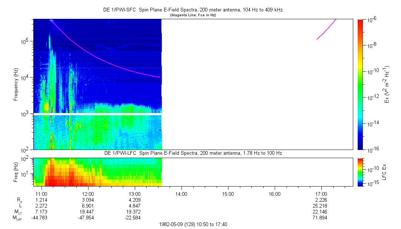Click the Ex spectral density color bar
Viewport: 401px width, 229px height.
click(x=360, y=84)
